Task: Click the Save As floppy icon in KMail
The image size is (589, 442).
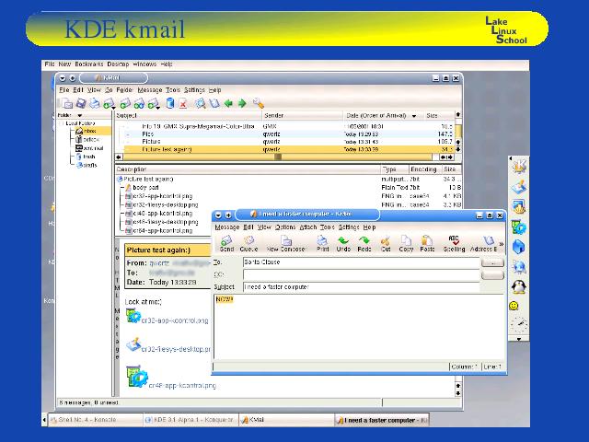Action: click(81, 103)
